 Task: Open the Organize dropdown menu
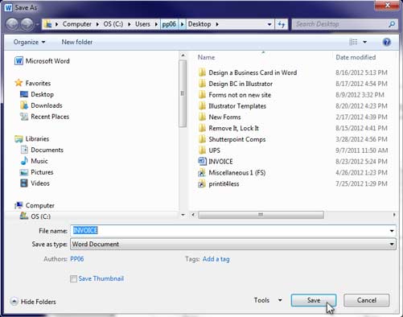coord(29,42)
